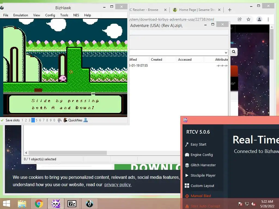Open the File menu in BizHawk
This screenshot has width=279, height=209.
click(6, 15)
